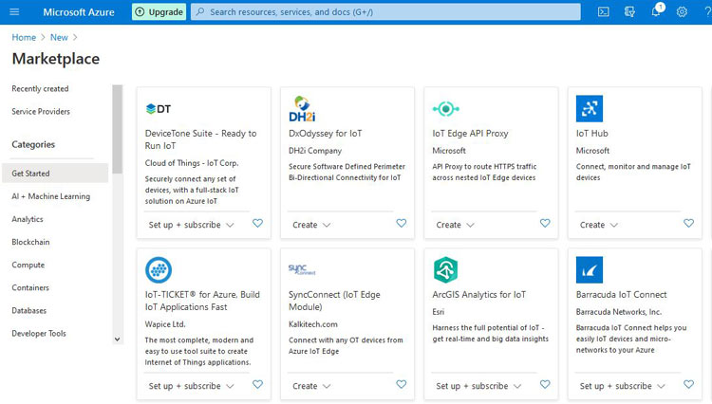Image resolution: width=712 pixels, height=404 pixels.
Task: Favorite Barracuda IoT Connect with the heart
Action: point(689,384)
